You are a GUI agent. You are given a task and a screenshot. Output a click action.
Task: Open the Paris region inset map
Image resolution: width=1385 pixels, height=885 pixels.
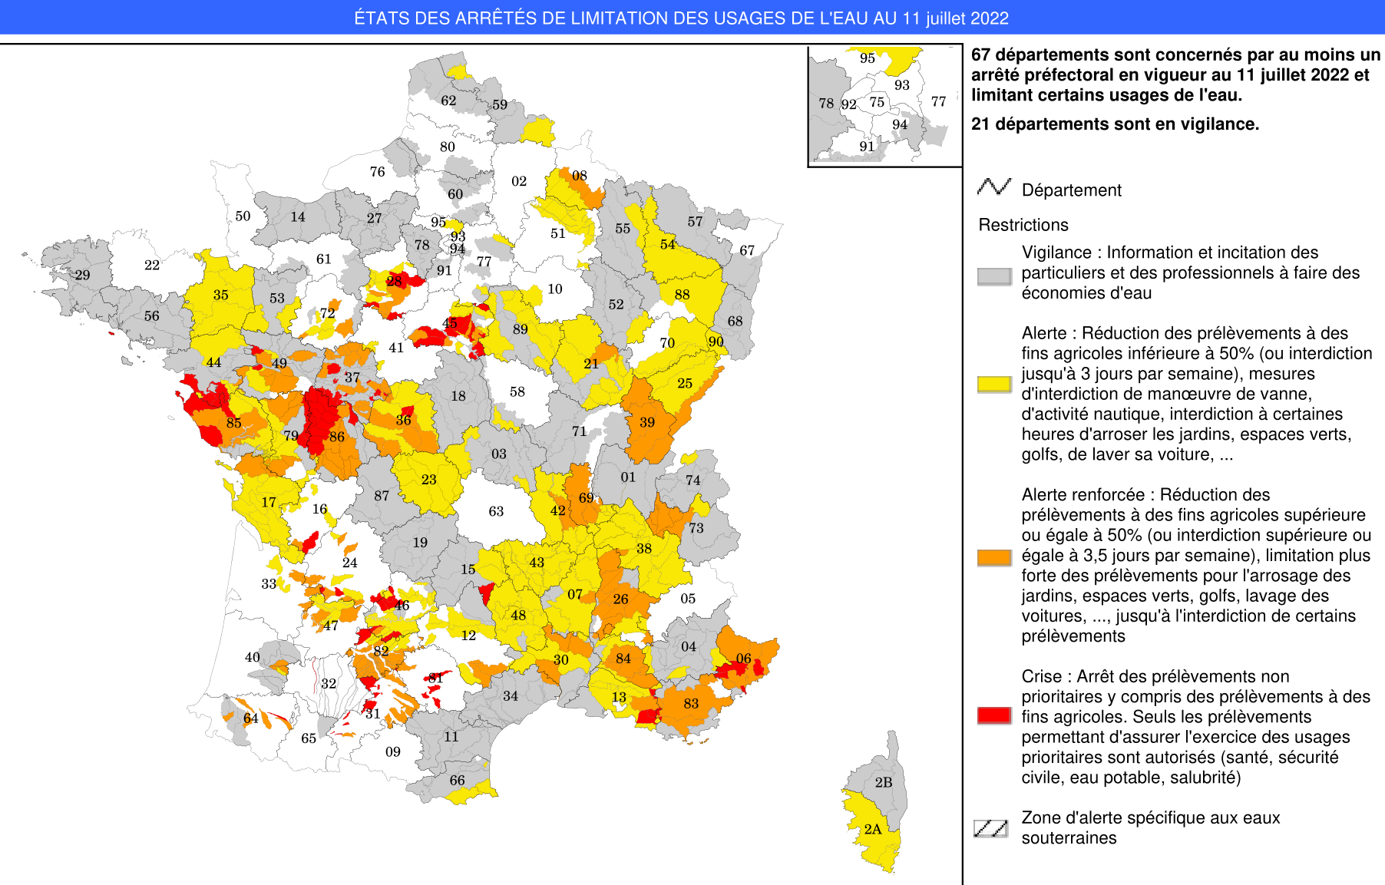[x=884, y=105]
